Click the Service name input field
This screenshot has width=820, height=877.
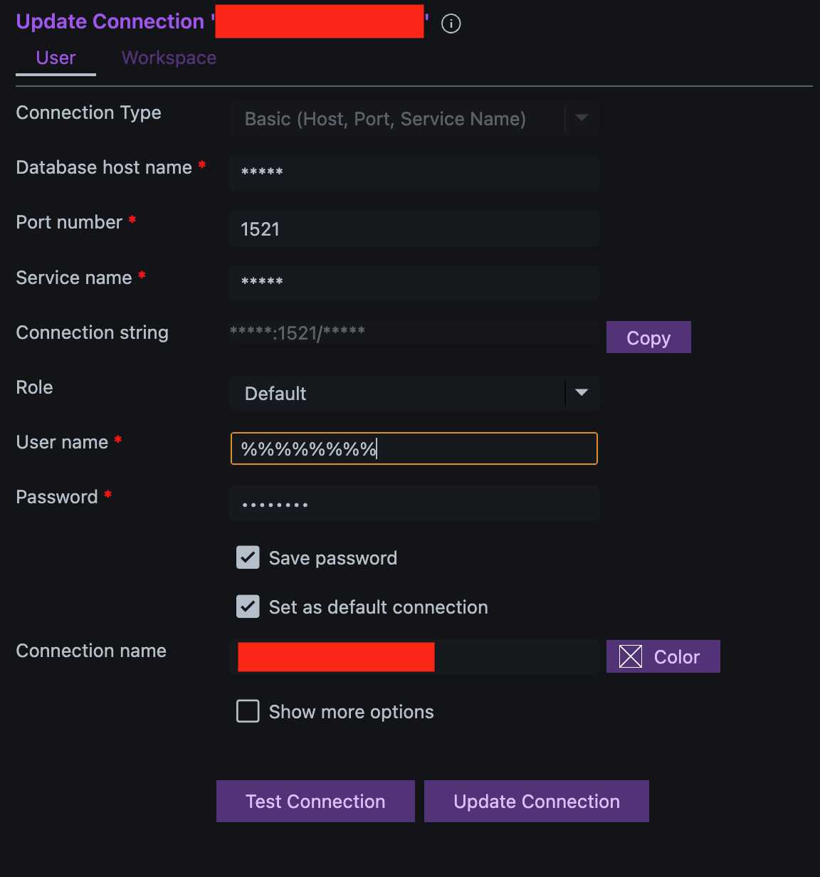click(x=414, y=283)
